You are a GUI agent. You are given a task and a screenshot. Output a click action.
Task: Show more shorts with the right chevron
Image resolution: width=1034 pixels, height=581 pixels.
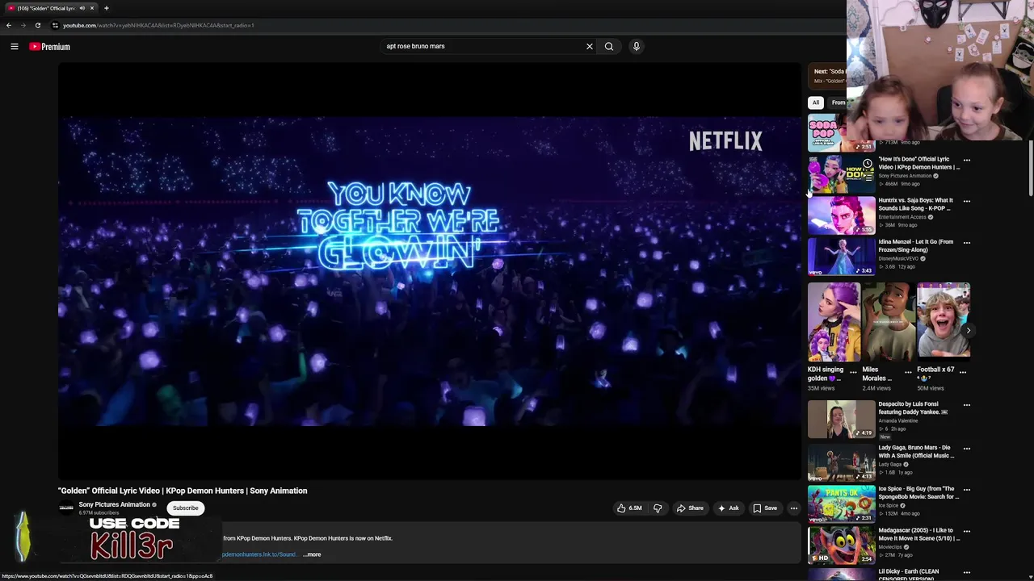[x=968, y=330]
